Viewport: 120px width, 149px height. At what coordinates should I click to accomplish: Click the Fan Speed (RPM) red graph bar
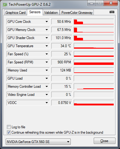tap(94, 64)
